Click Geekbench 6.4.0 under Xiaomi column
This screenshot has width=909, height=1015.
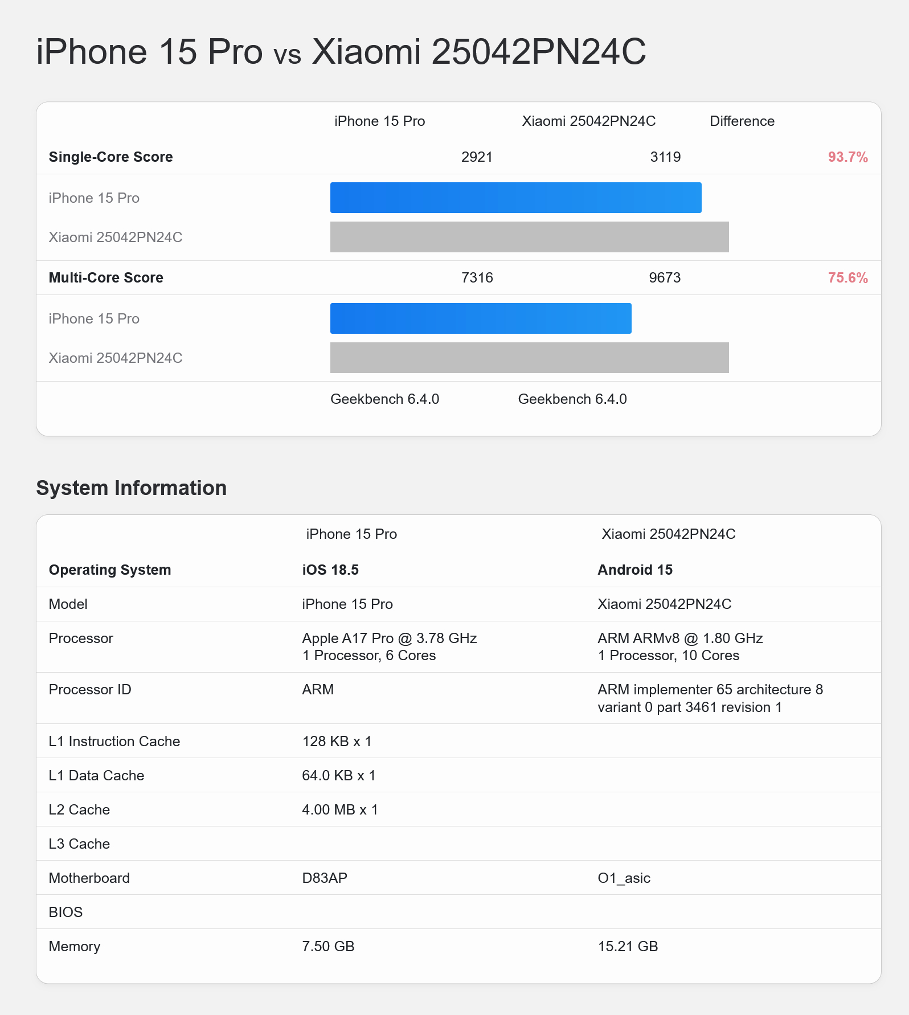pyautogui.click(x=572, y=399)
